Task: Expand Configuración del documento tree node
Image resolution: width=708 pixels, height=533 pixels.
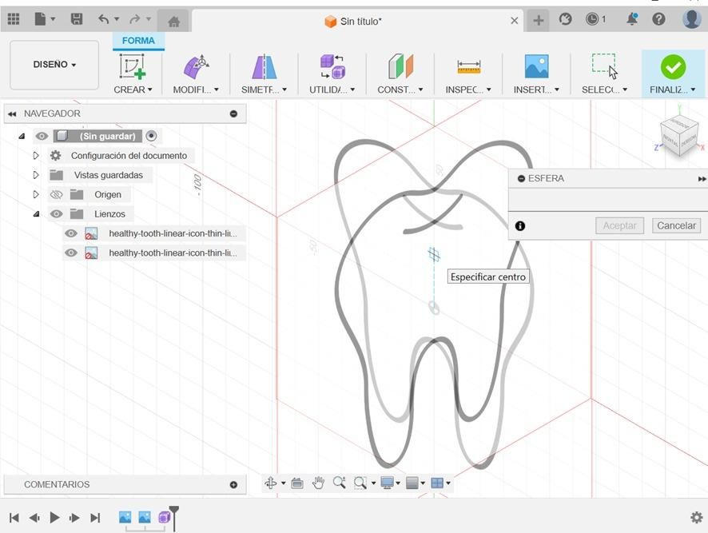Action: (36, 156)
